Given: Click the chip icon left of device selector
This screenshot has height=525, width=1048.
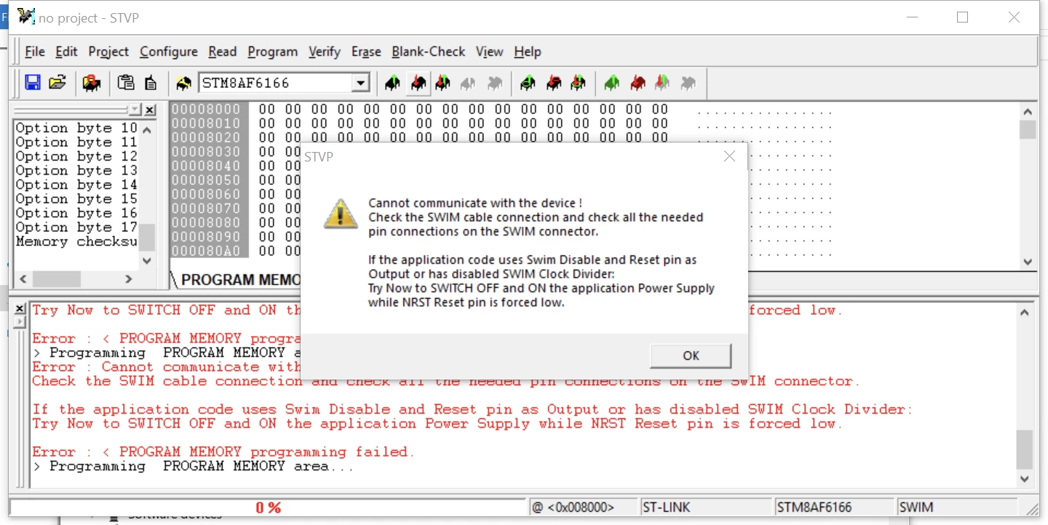Looking at the screenshot, I should pyautogui.click(x=184, y=84).
